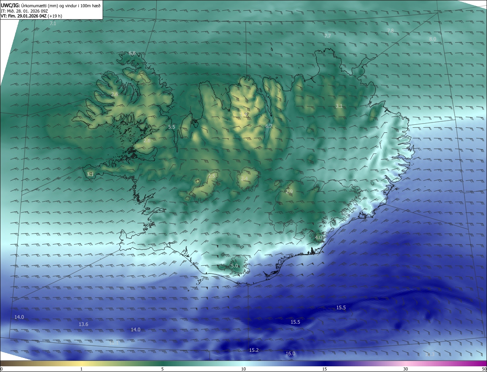Viewport: 487px width, 372px height.
Task: Click the 8.0 value label
Action: 433,39
